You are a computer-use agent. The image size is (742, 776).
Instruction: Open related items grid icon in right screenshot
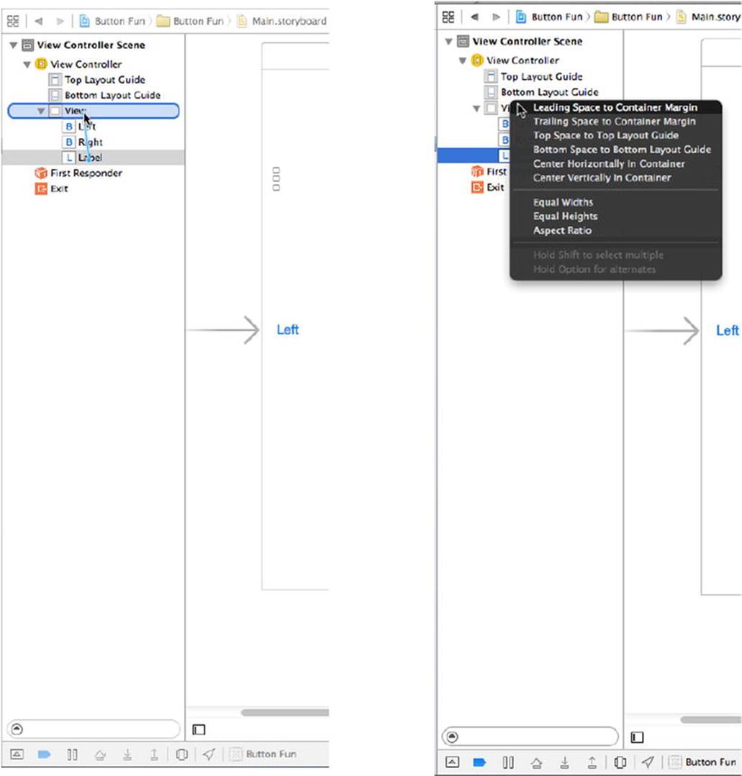[448, 17]
